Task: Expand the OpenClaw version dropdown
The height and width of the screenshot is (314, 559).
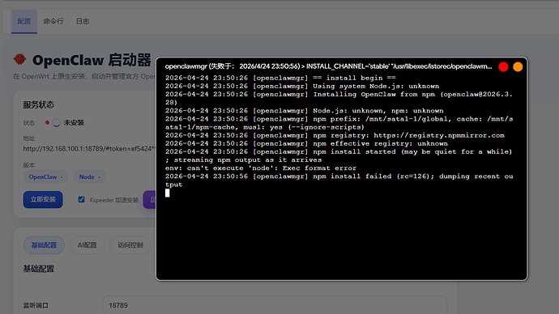Action: click(45, 177)
